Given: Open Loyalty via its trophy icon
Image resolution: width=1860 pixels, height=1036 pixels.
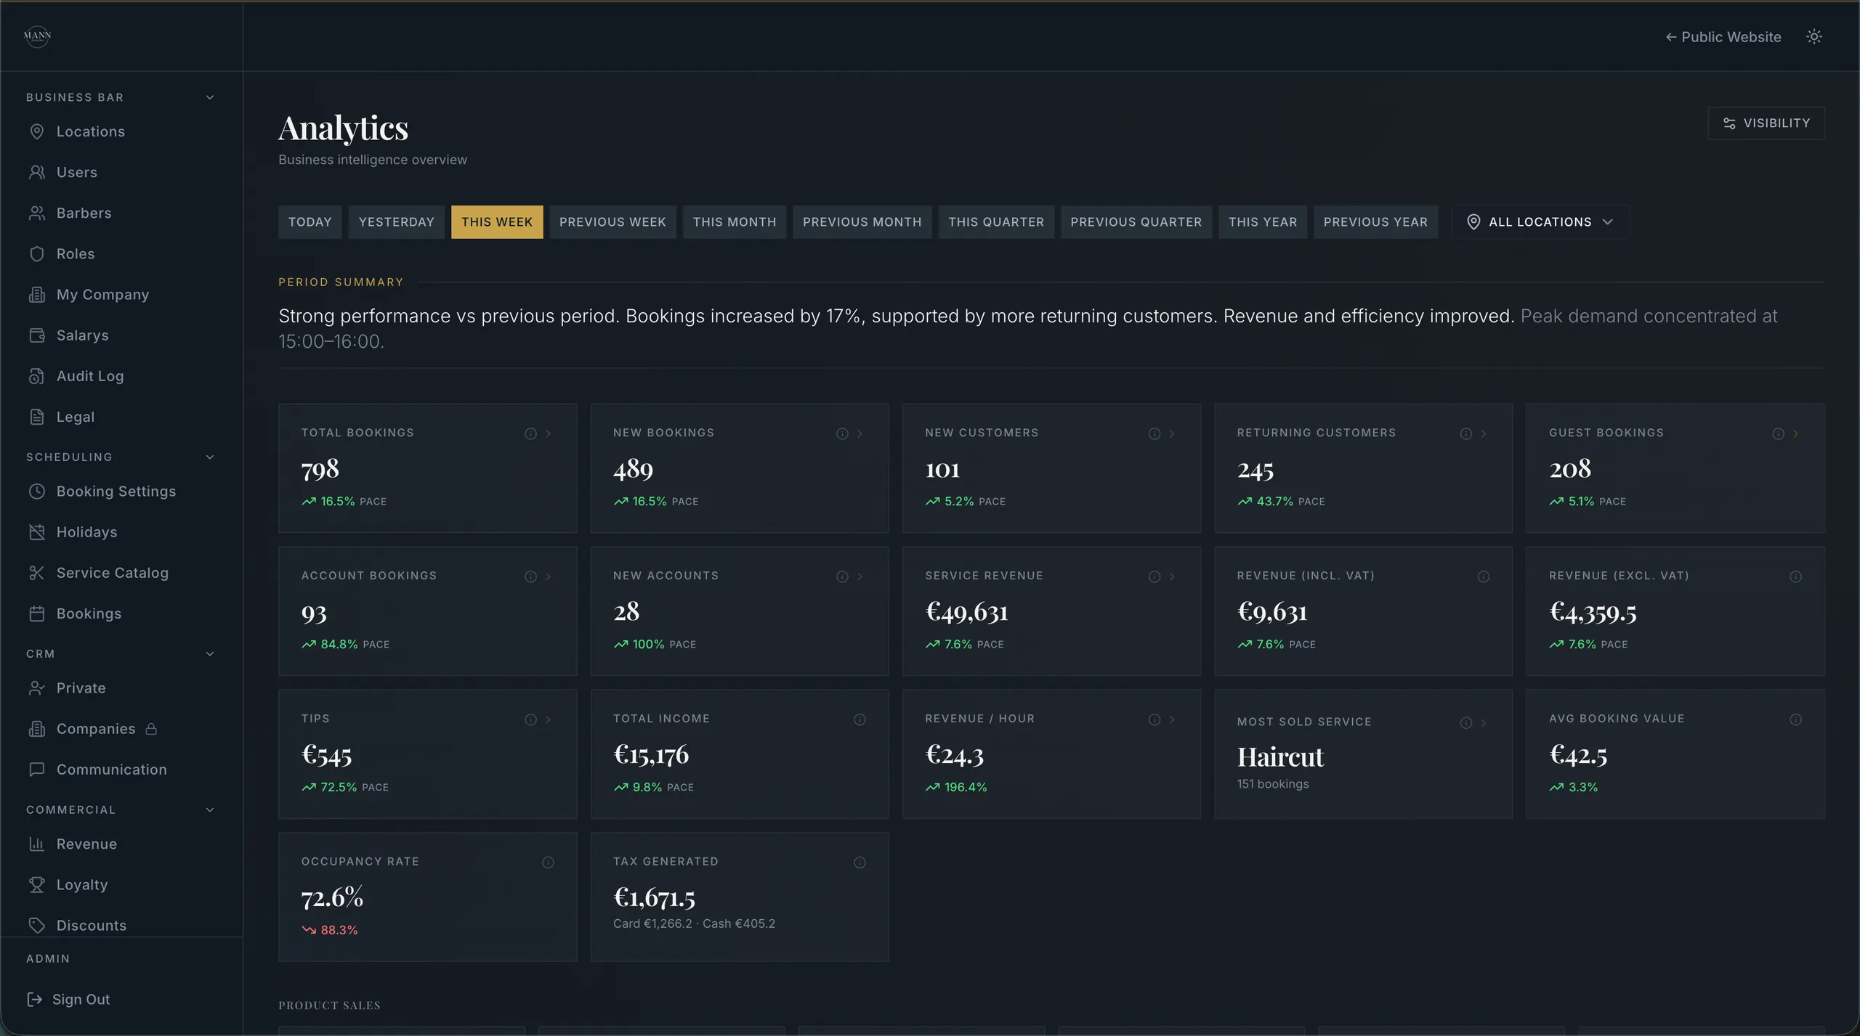Looking at the screenshot, I should 37,885.
